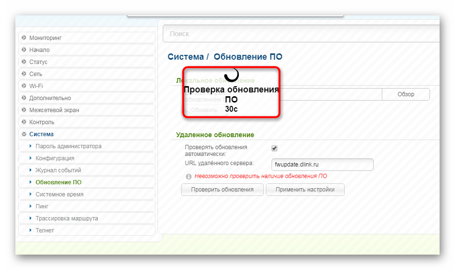The height and width of the screenshot is (270, 455).
Task: Expand the Мониторинг menu arrow icon
Action: tap(24, 38)
